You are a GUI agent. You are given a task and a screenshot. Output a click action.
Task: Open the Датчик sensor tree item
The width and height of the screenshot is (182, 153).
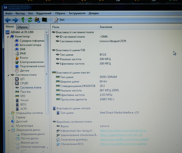coord(25,71)
